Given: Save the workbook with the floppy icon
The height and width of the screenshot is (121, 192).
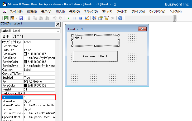Looking at the screenshot, I should pos(21,18).
